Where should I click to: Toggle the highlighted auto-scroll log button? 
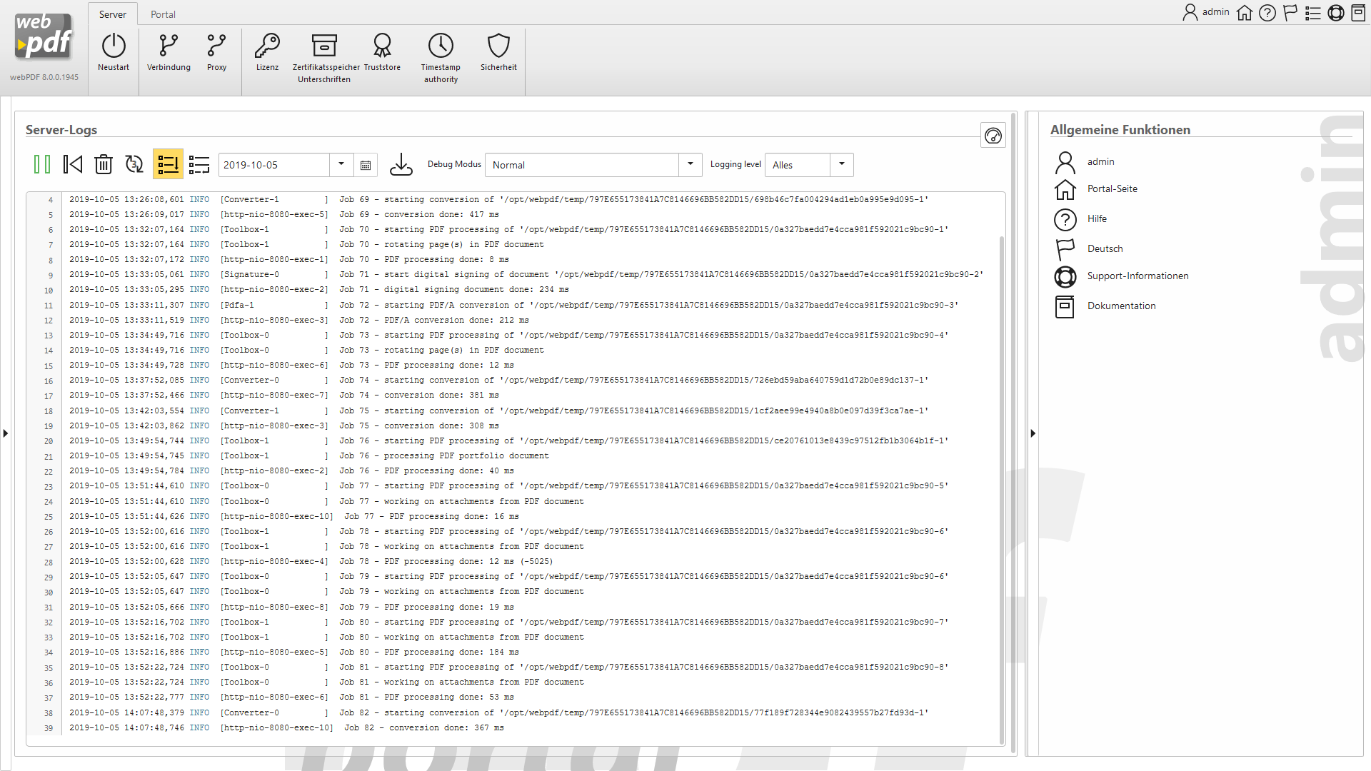pyautogui.click(x=168, y=165)
